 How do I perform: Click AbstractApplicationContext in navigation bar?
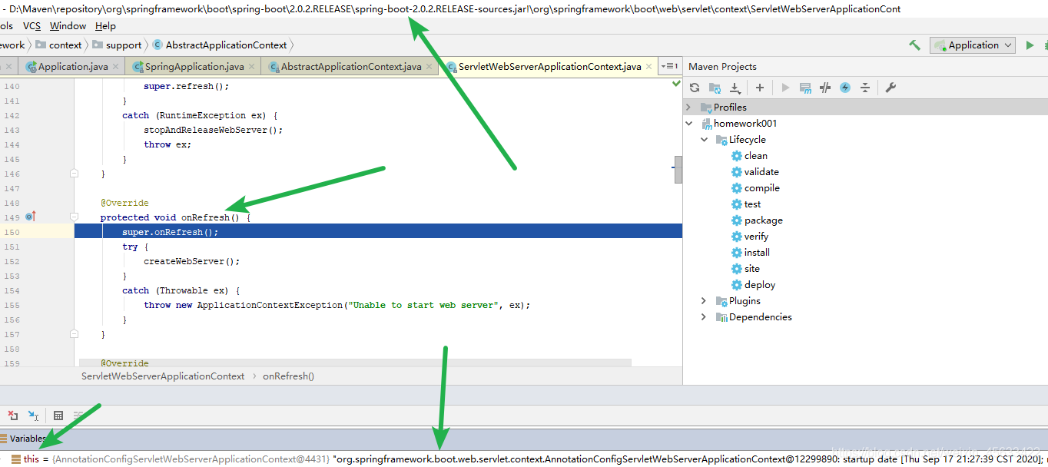click(x=220, y=45)
